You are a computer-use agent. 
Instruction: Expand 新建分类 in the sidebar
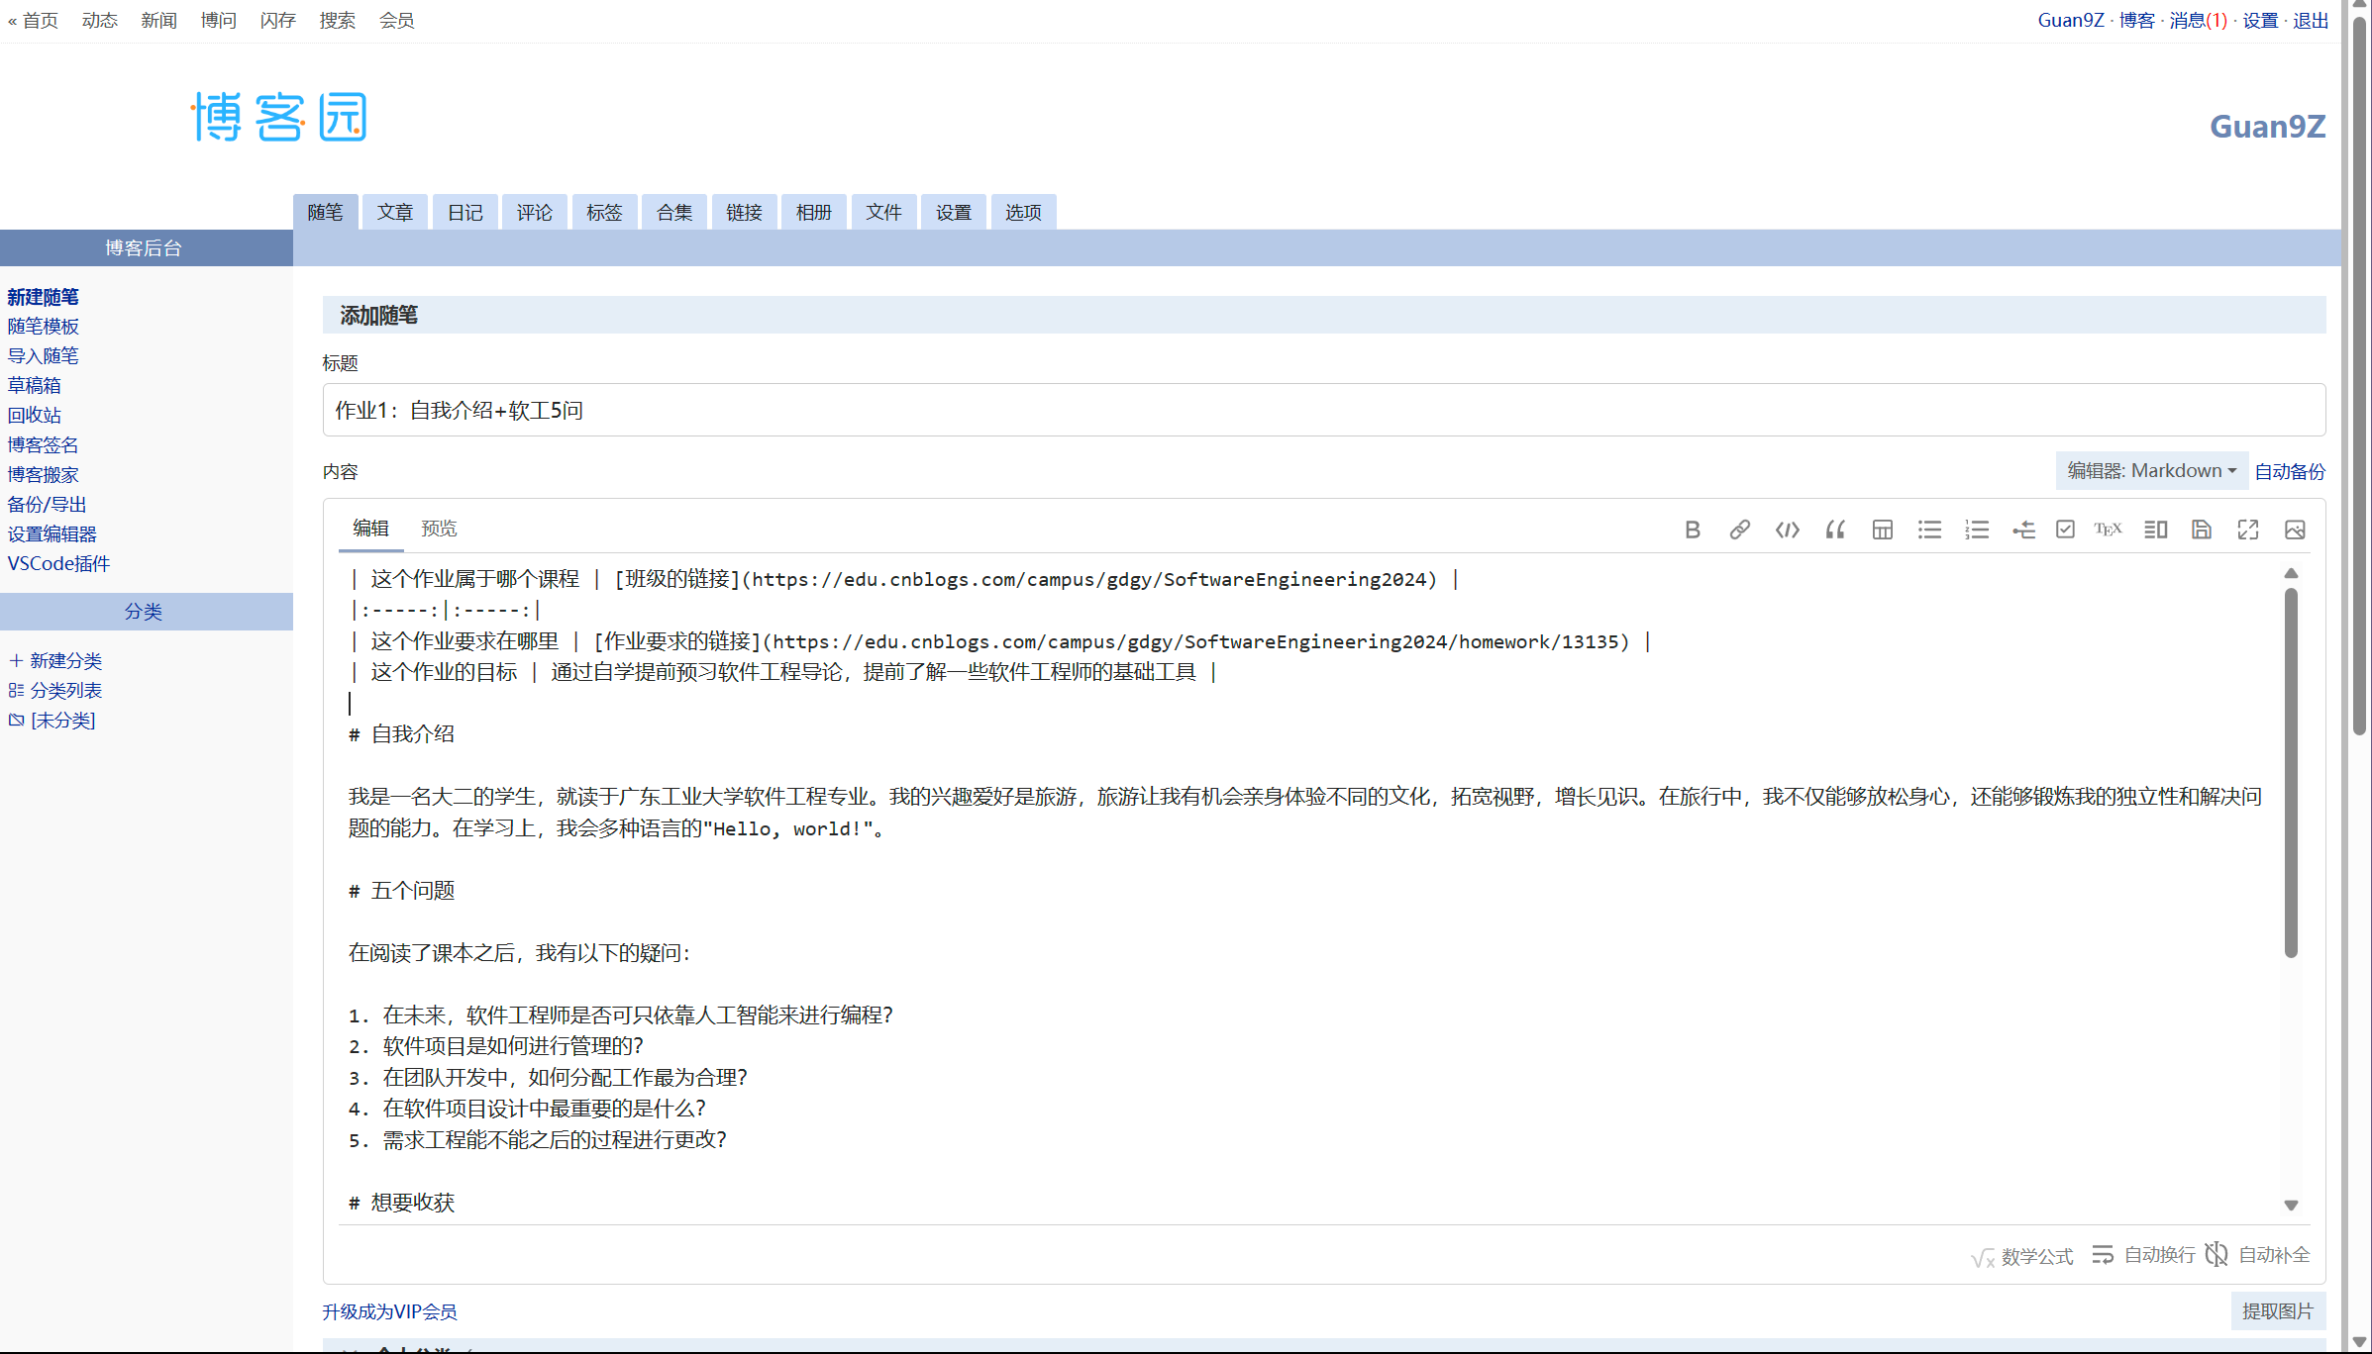pyautogui.click(x=56, y=660)
